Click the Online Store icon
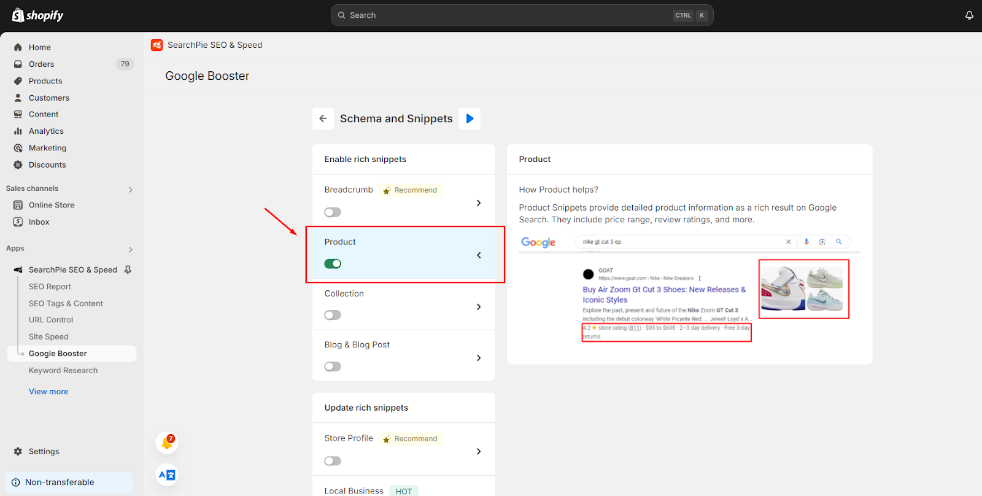 (x=18, y=205)
